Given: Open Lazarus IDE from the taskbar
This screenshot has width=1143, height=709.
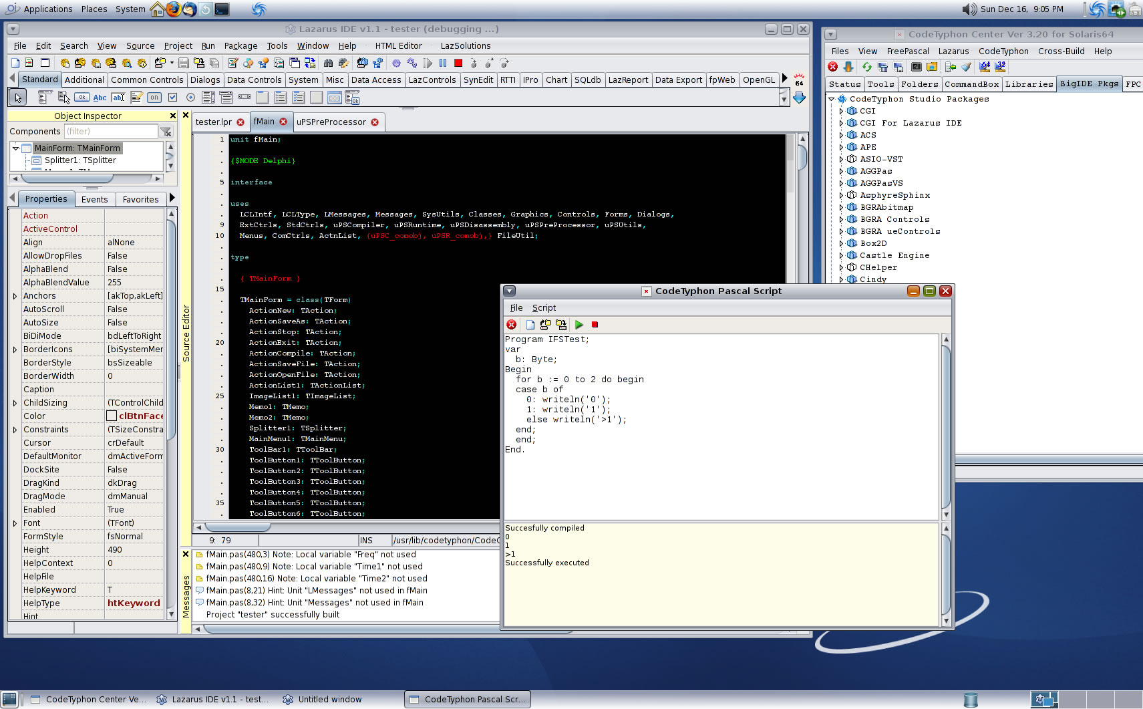Looking at the screenshot, I should (x=212, y=700).
